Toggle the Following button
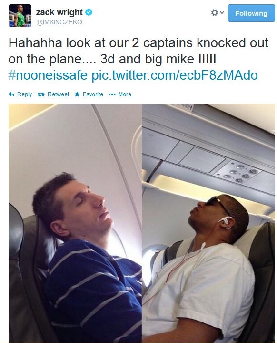The height and width of the screenshot is (343, 277). coord(251,13)
